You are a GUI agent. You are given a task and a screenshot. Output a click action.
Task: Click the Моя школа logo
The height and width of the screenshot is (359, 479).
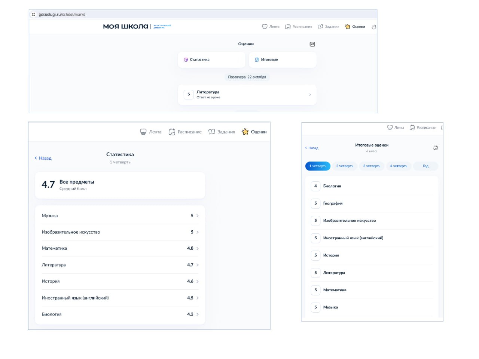tap(126, 27)
